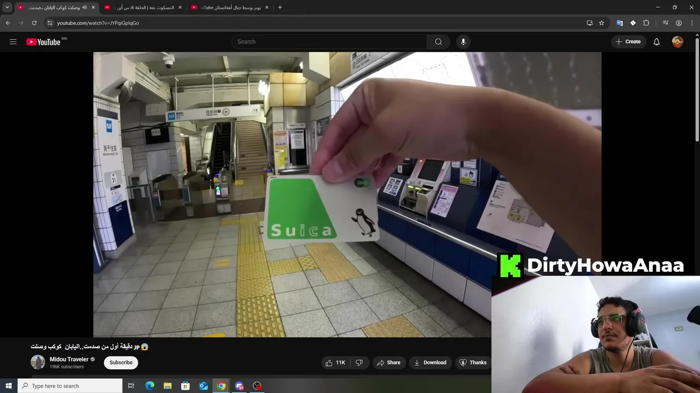Open the Midou Traveler channel name link

click(69, 359)
